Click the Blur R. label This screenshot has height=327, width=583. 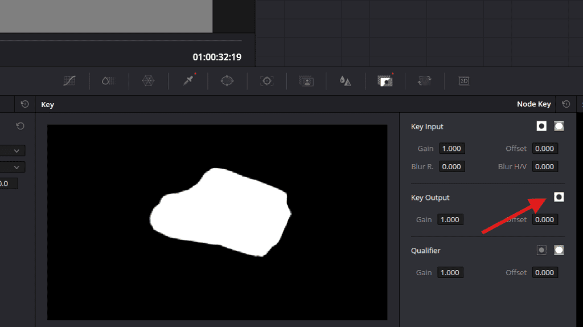point(422,167)
